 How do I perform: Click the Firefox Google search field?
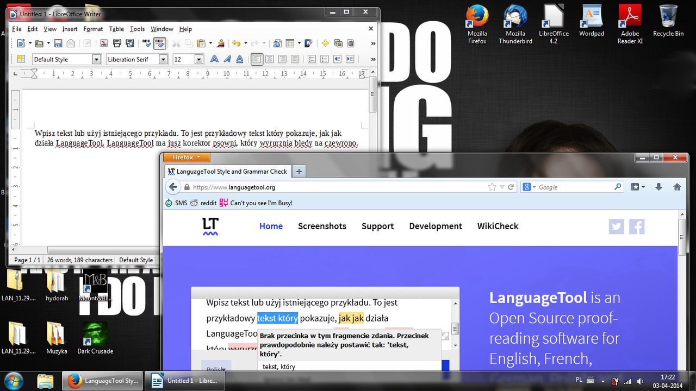tap(573, 187)
